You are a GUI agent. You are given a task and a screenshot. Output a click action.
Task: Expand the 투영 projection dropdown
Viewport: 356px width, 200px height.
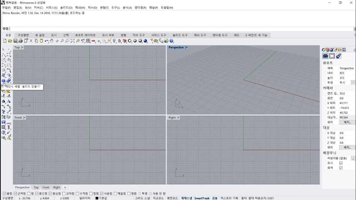[x=353, y=82]
